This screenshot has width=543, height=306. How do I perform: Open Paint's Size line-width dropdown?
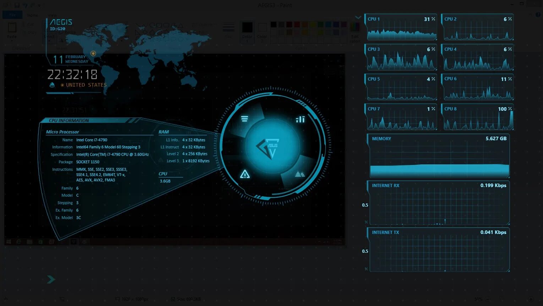(x=228, y=30)
